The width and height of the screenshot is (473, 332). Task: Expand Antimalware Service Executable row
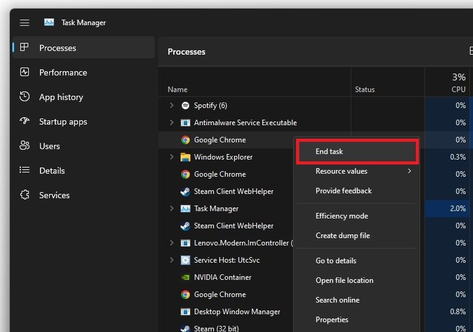(172, 123)
